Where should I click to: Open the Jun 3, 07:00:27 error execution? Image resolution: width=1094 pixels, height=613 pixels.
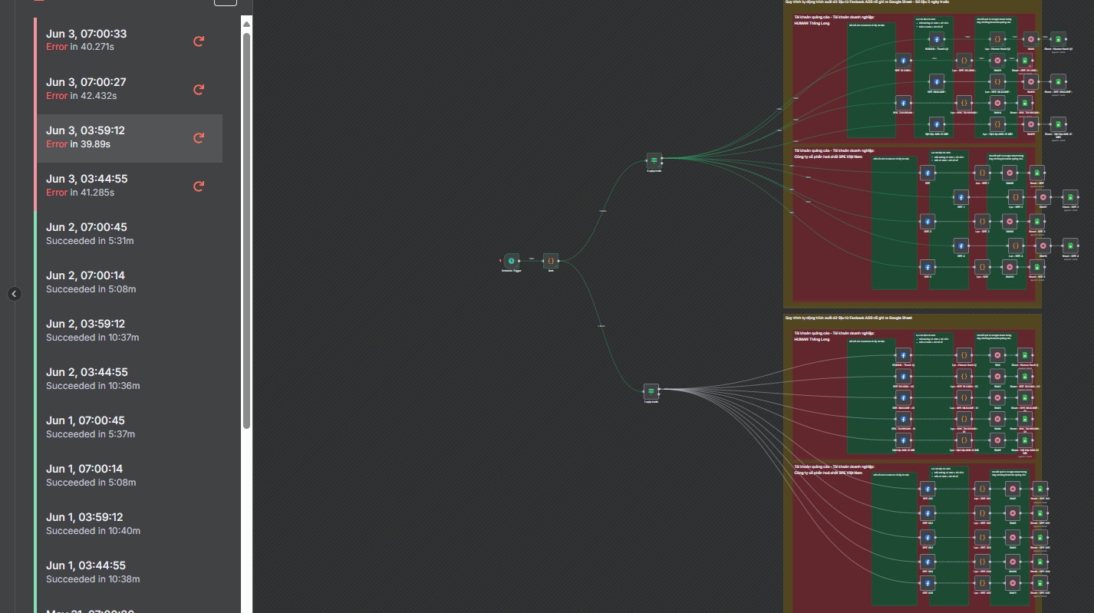pyautogui.click(x=129, y=89)
